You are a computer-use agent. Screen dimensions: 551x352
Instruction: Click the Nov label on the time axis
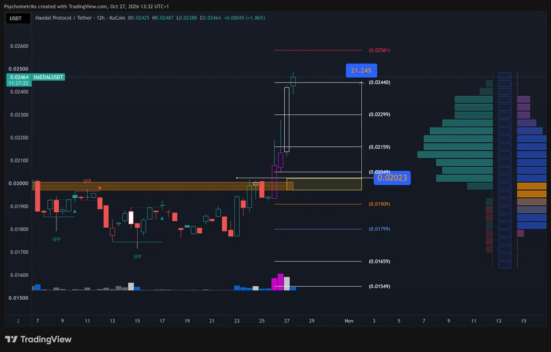[x=349, y=321]
